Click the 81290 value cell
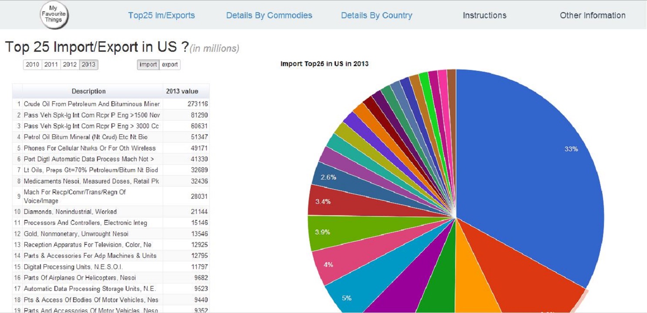The image size is (647, 313). (x=186, y=115)
